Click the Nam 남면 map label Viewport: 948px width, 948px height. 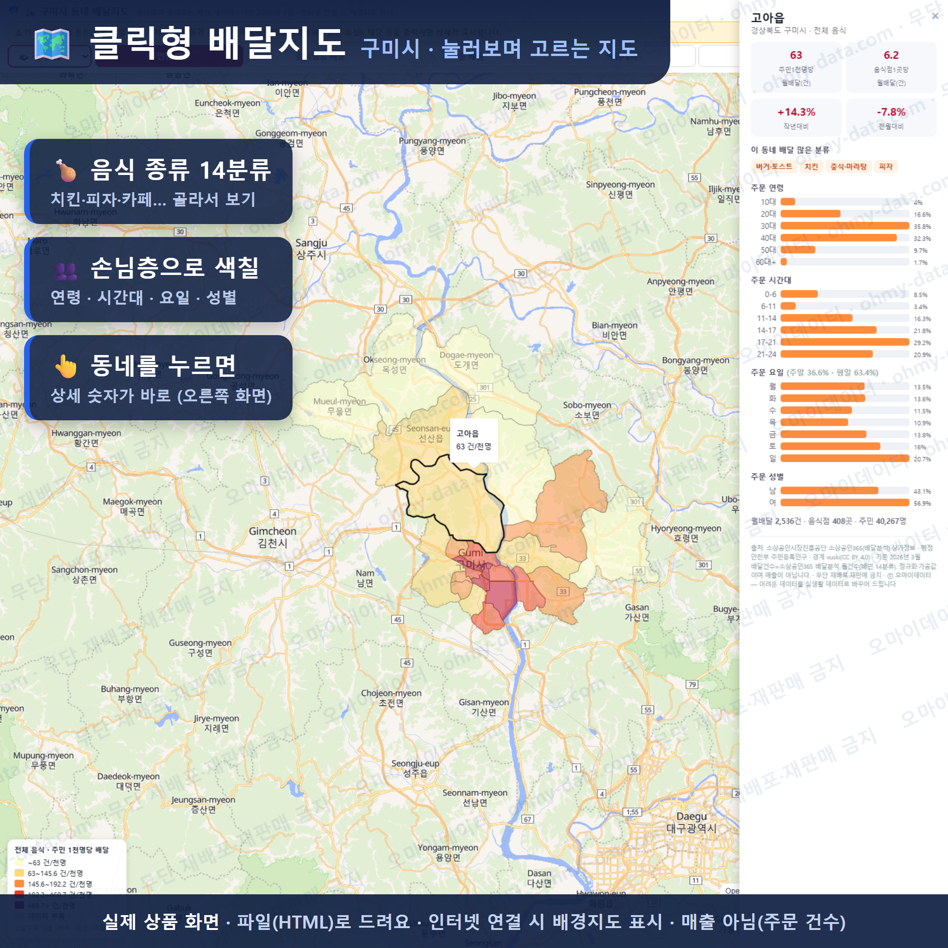(365, 578)
